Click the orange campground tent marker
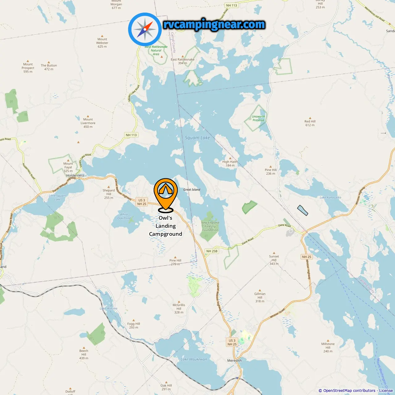395x395 pixels. pos(166,195)
